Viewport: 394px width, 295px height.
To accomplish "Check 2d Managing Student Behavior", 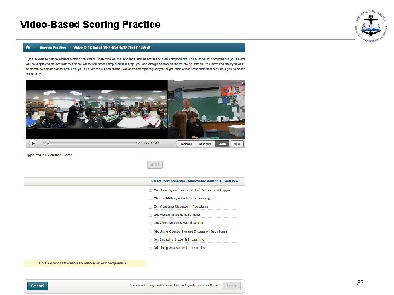I will [150, 215].
